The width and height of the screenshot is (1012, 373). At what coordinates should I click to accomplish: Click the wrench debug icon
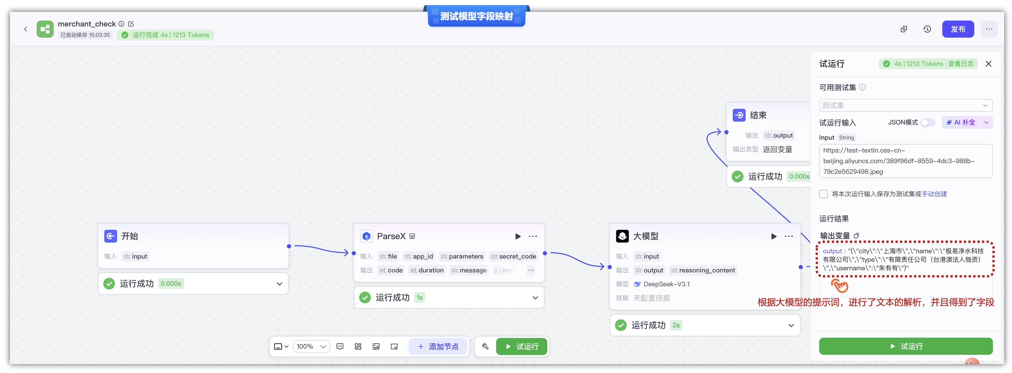(485, 347)
